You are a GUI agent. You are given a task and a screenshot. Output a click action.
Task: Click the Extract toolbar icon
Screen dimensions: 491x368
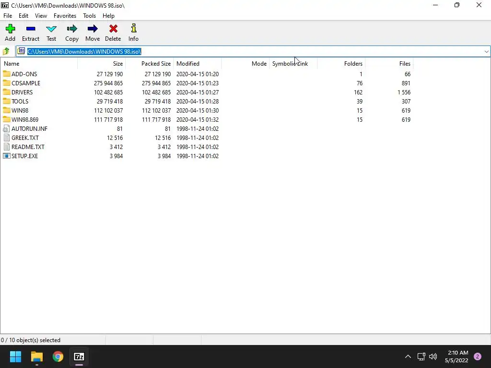[x=31, y=29]
